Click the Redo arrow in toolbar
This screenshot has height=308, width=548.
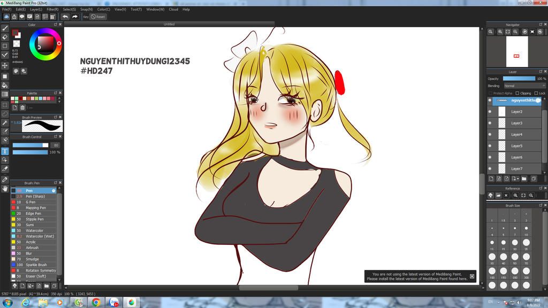click(x=74, y=17)
